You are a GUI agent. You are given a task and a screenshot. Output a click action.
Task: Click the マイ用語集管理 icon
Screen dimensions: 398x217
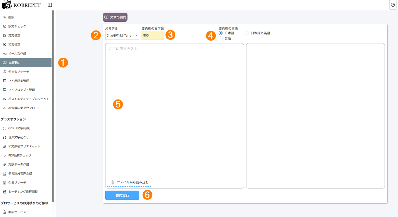tap(5, 81)
